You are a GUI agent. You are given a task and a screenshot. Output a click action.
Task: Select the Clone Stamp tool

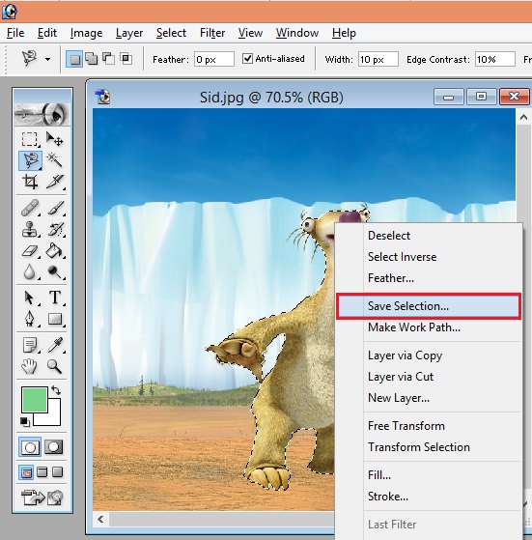[x=30, y=229]
